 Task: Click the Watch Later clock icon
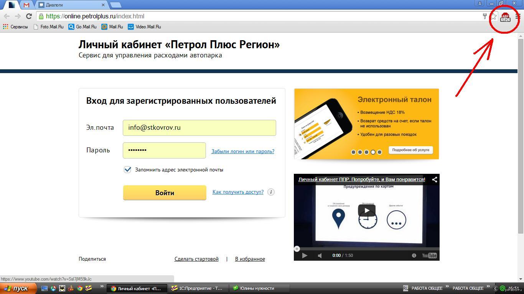(x=414, y=255)
